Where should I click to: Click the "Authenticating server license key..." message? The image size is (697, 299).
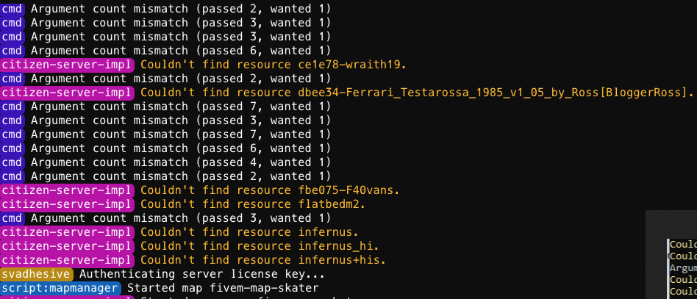(201, 274)
